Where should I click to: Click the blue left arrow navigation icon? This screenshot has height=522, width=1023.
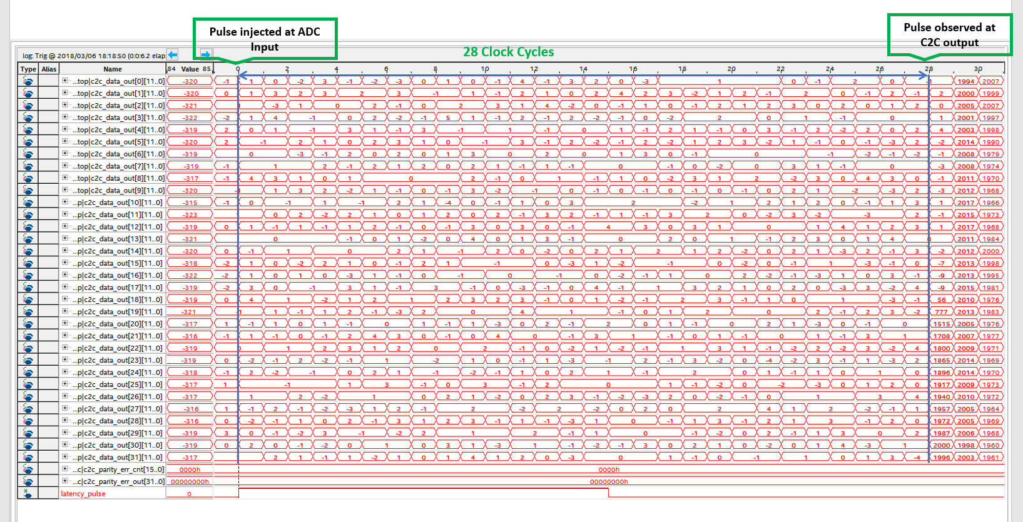point(173,54)
